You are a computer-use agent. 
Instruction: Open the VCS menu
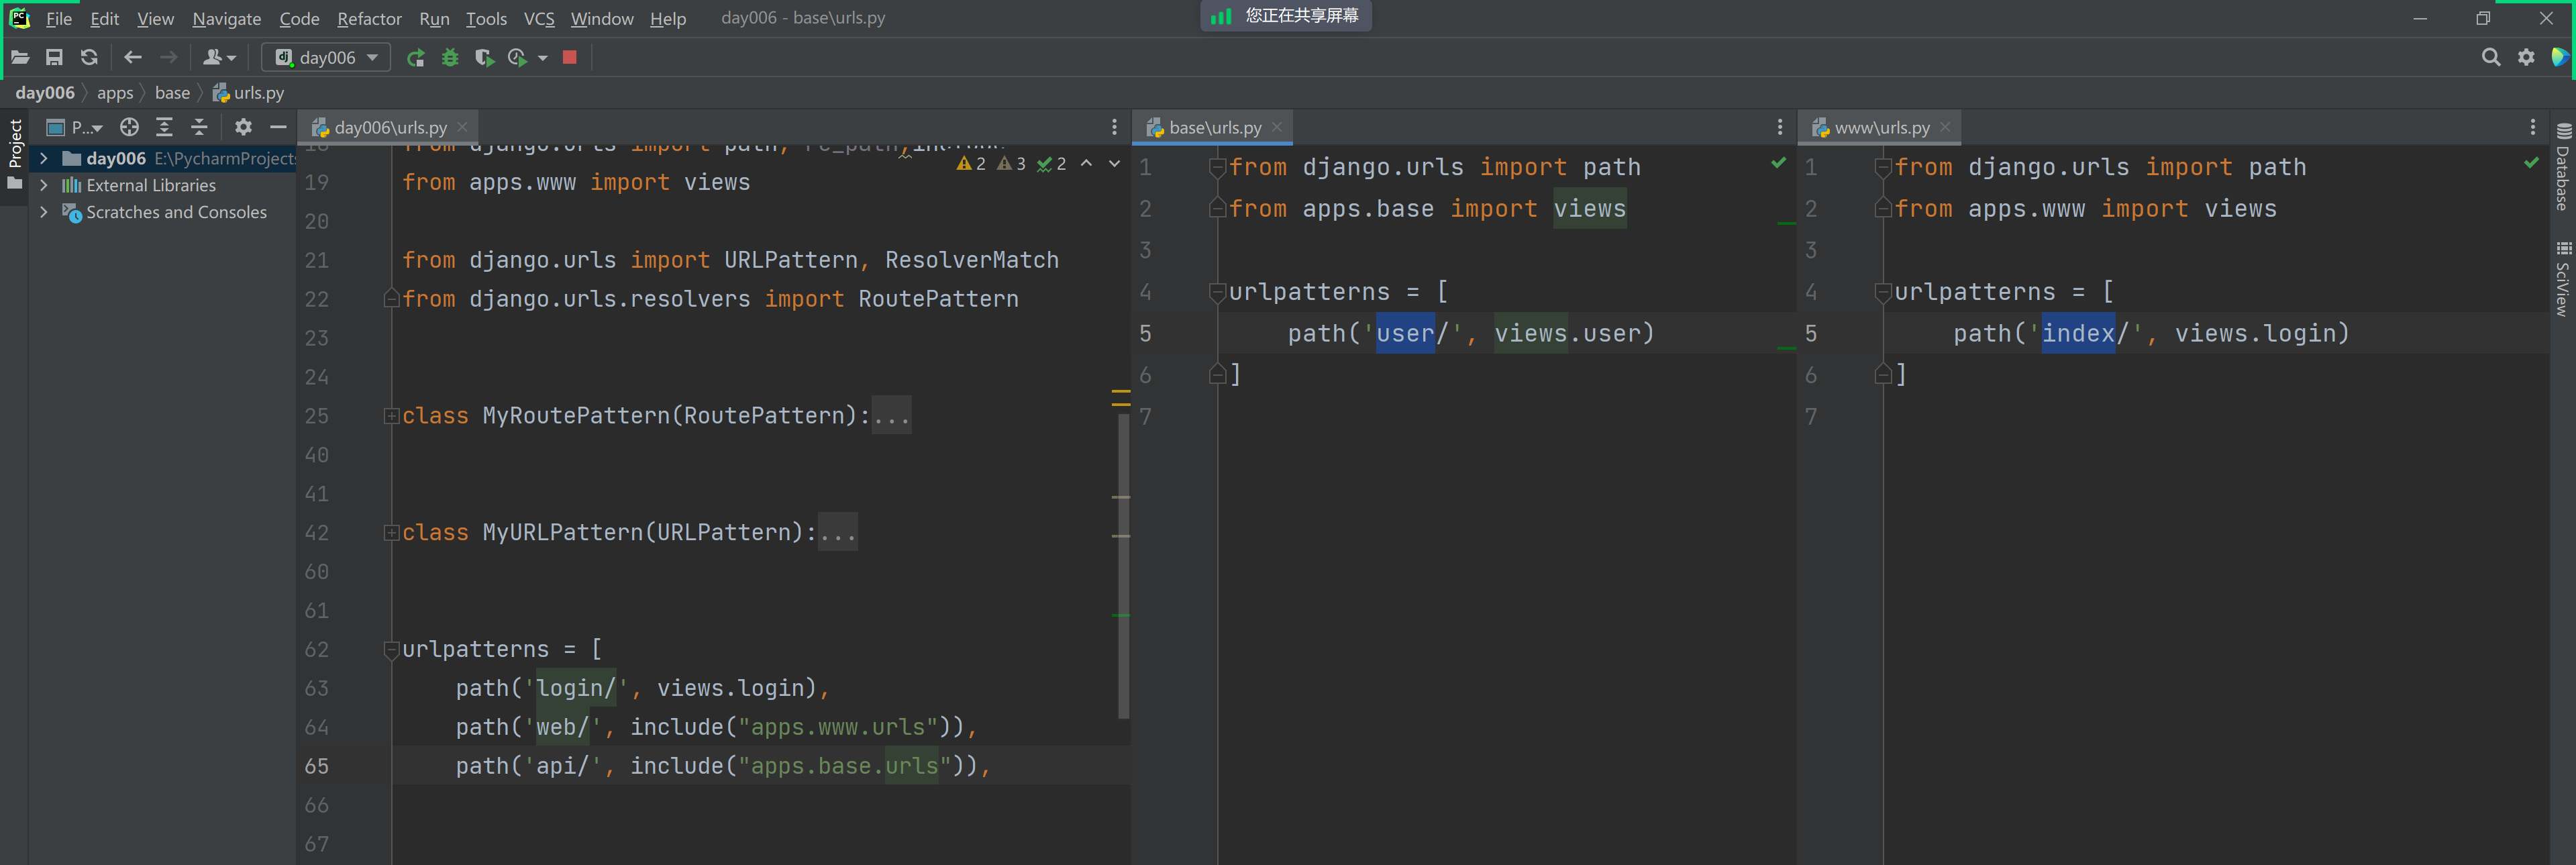(x=539, y=18)
